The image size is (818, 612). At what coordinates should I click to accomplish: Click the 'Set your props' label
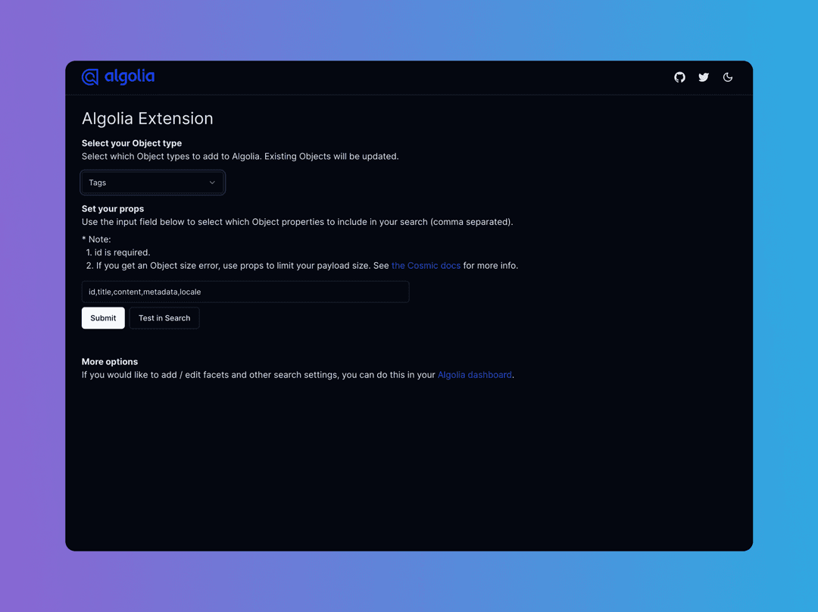coord(113,209)
